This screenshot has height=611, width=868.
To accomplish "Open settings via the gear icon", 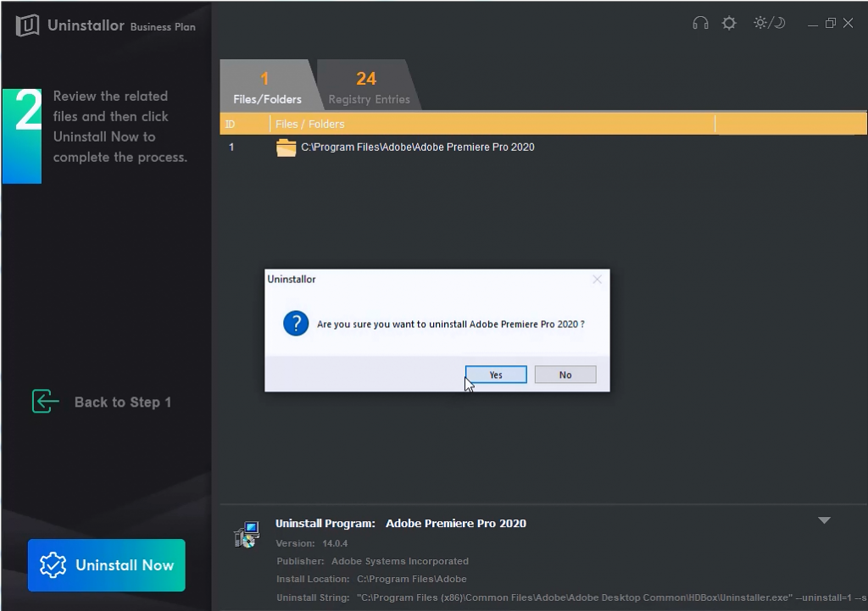I will click(x=729, y=23).
